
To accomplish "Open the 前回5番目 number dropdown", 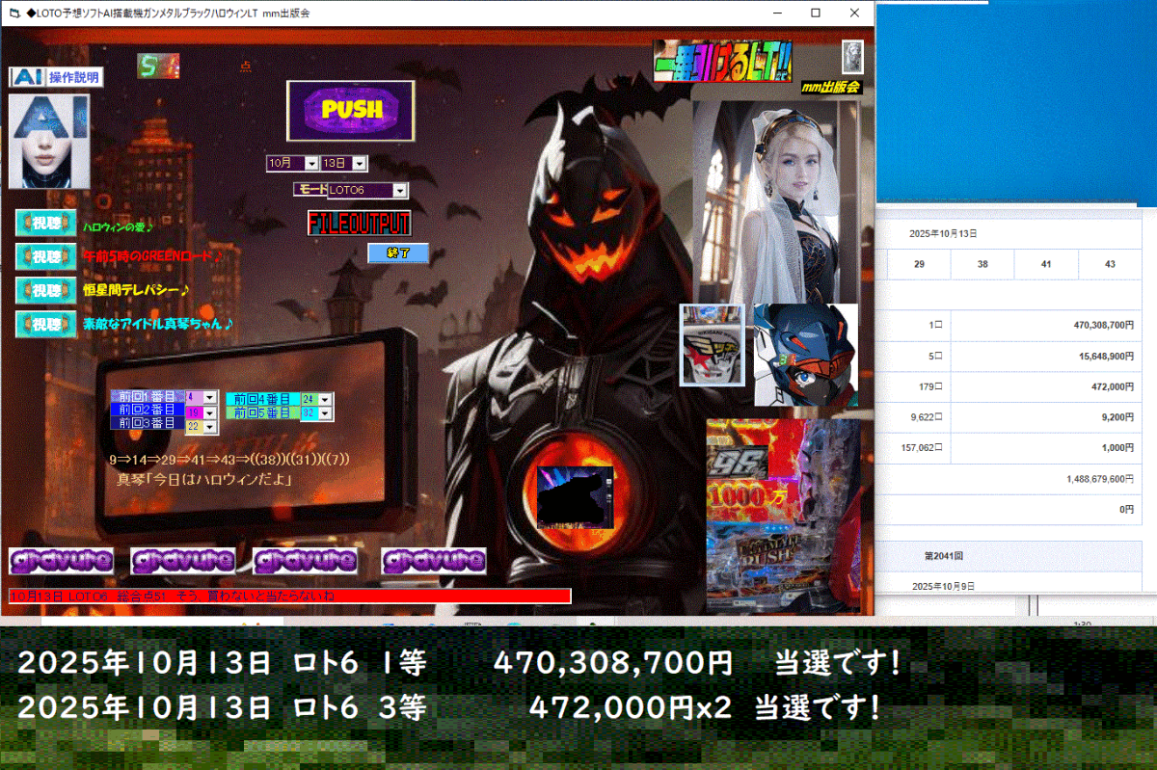I will (324, 413).
